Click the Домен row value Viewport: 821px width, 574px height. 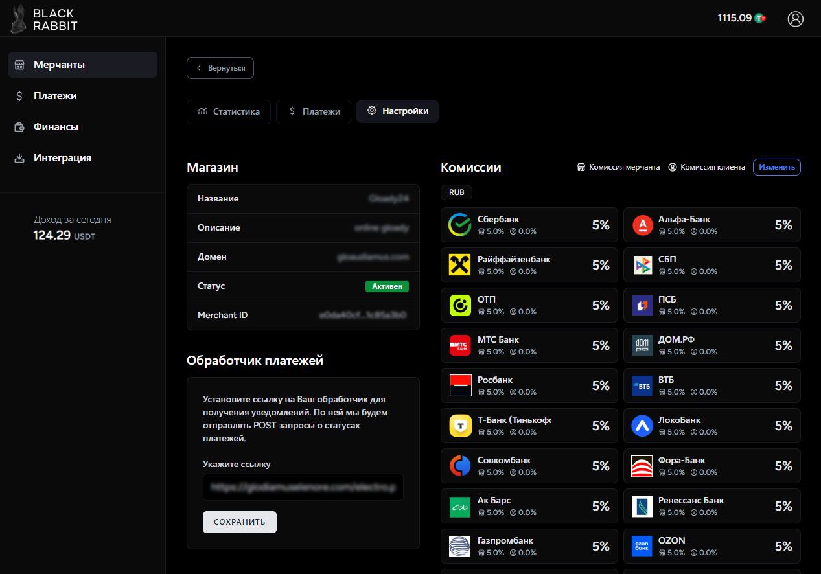[x=373, y=257]
